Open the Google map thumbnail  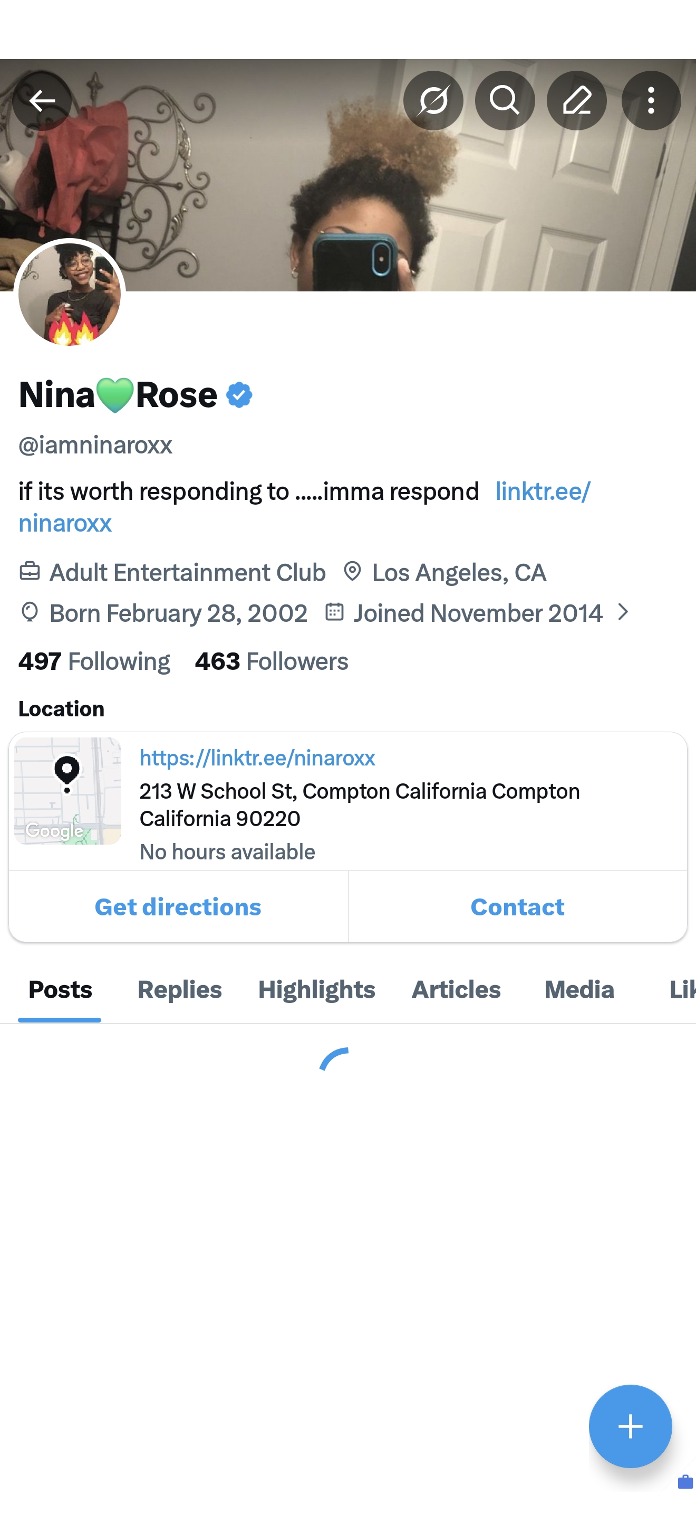(x=67, y=790)
